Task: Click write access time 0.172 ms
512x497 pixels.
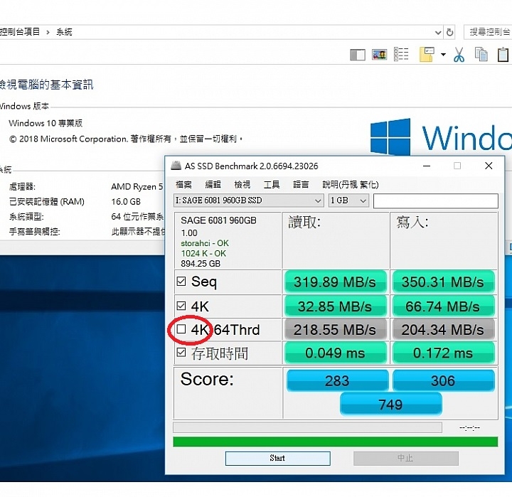Action: (x=444, y=353)
